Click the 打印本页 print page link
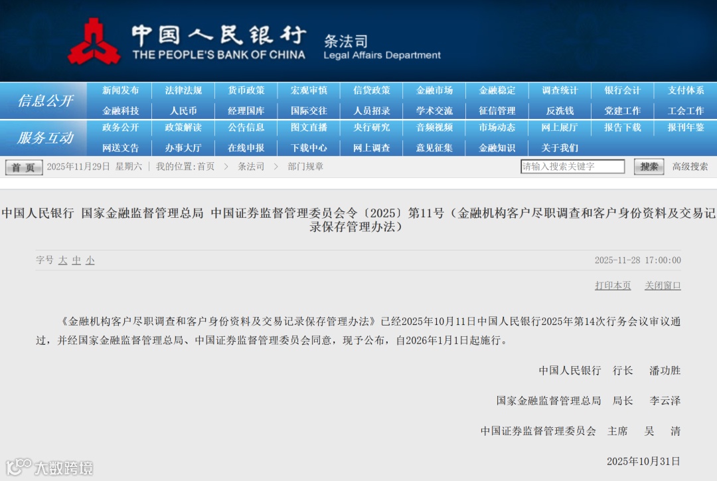Screen dimensions: 717x481 (613, 285)
